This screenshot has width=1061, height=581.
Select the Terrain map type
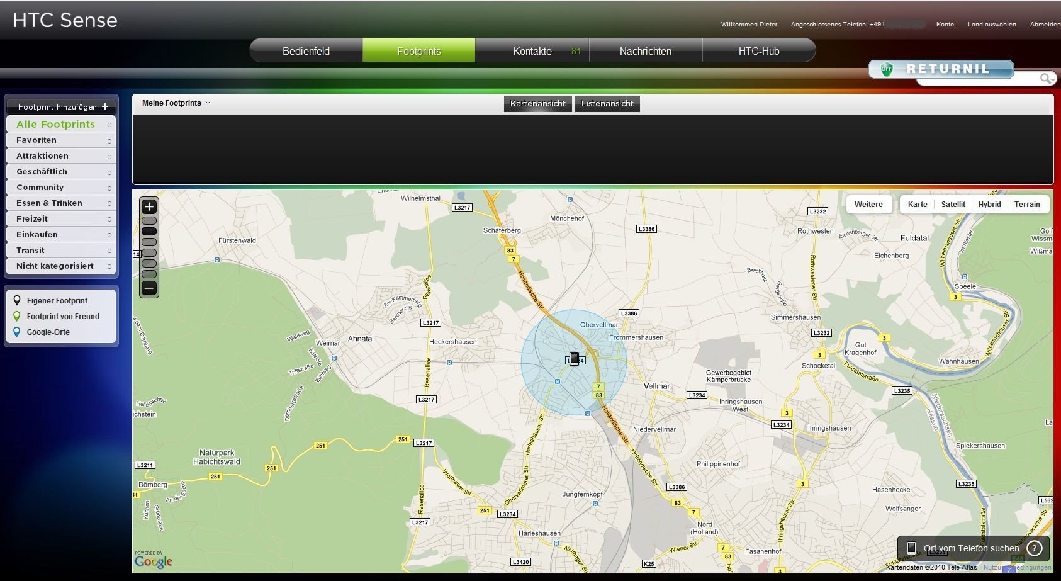click(1027, 204)
